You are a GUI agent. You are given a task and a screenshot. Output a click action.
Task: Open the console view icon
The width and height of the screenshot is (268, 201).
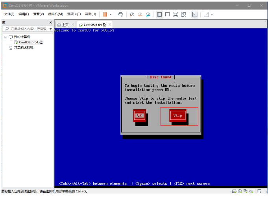pyautogui.click(x=195, y=14)
